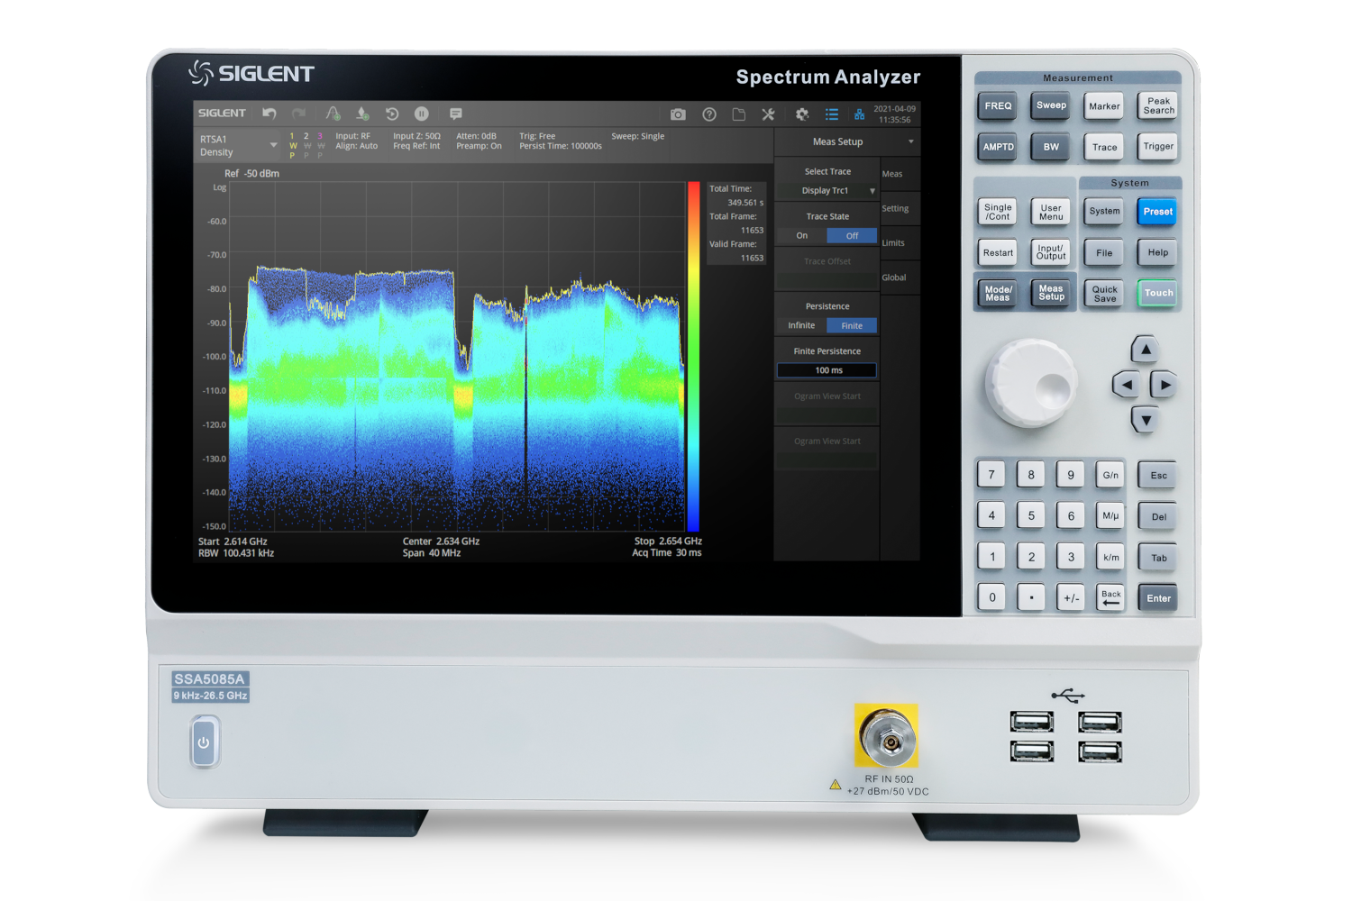Open the file icon in the toolbar

pos(738,114)
